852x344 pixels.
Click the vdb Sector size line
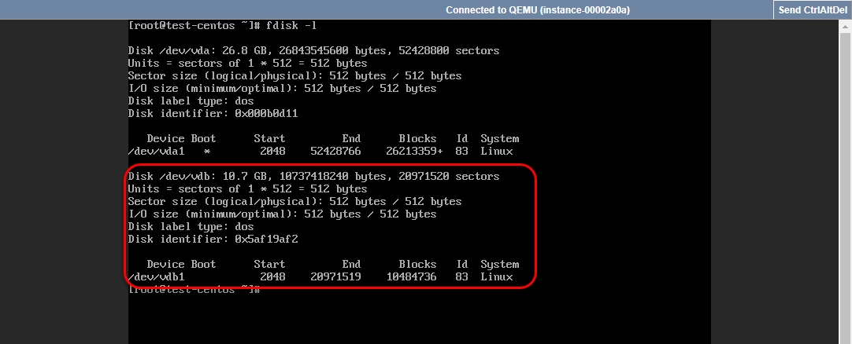pos(294,202)
